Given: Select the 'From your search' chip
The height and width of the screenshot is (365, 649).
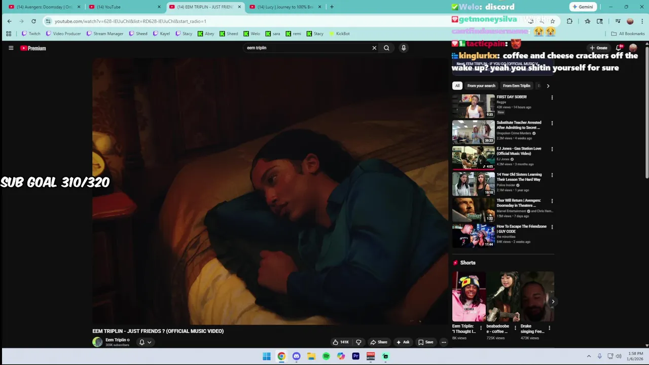Looking at the screenshot, I should tap(481, 86).
